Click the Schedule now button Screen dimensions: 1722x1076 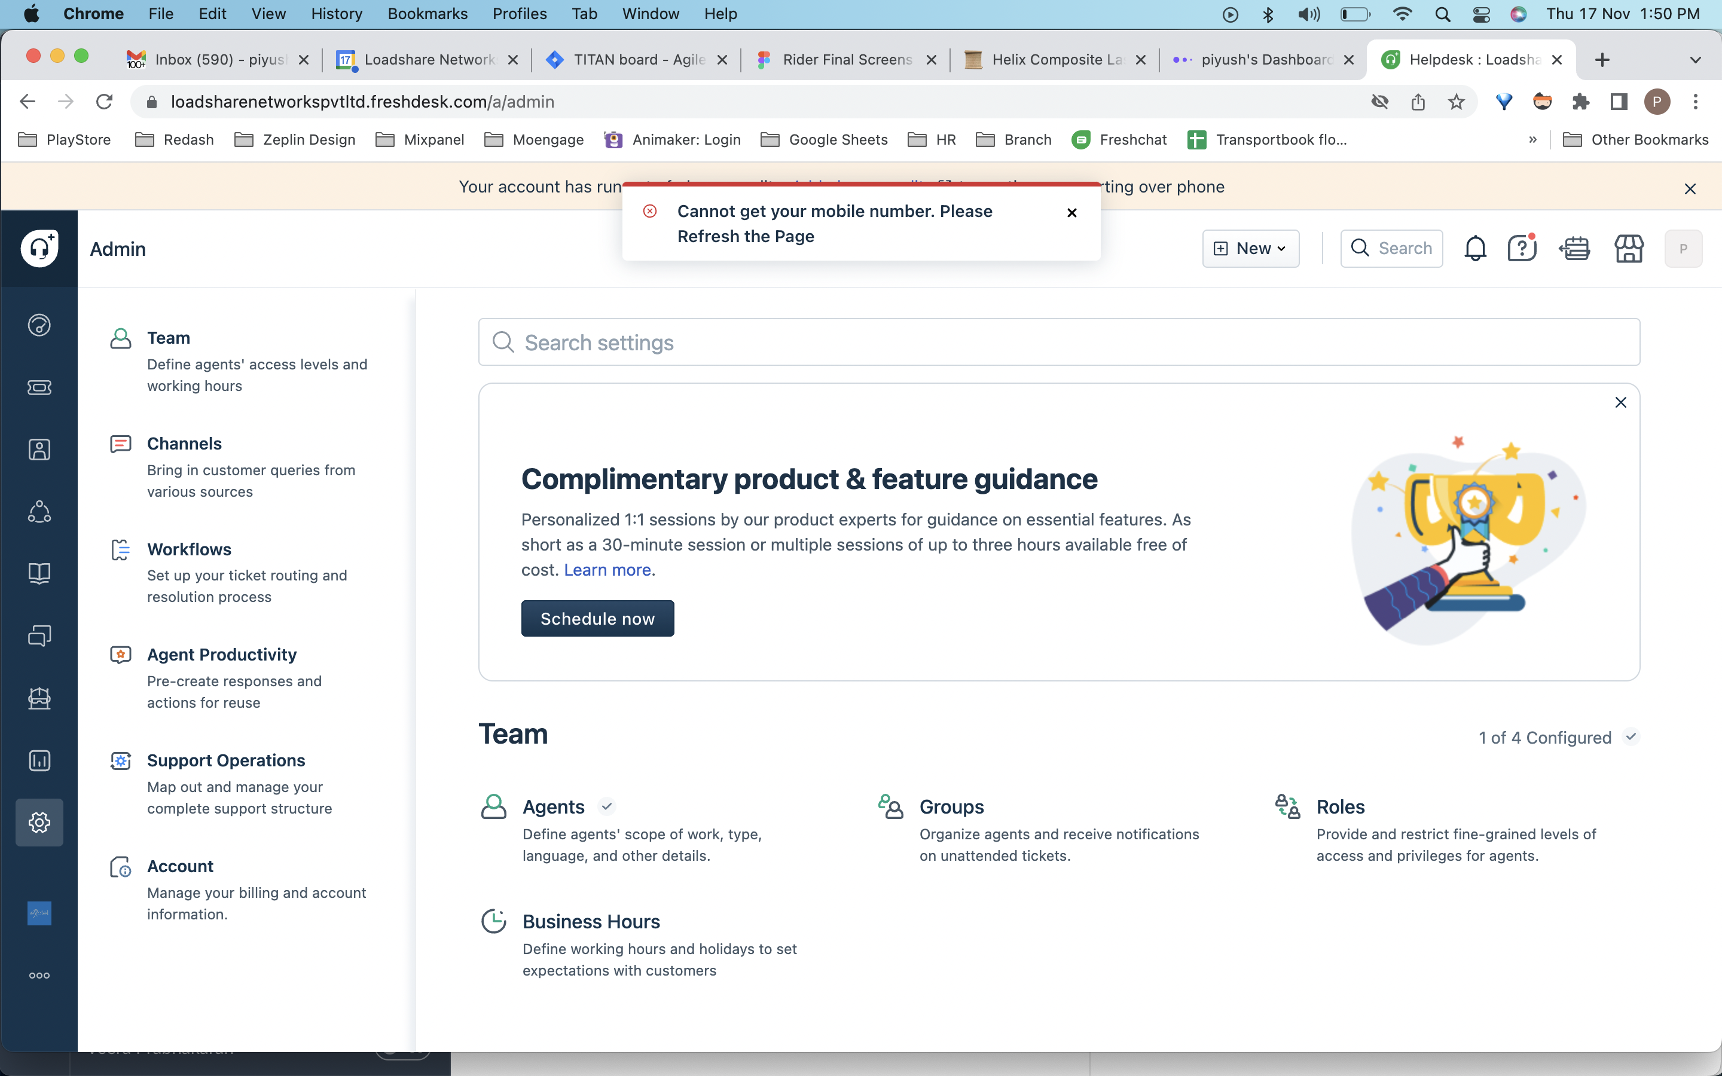click(x=597, y=619)
